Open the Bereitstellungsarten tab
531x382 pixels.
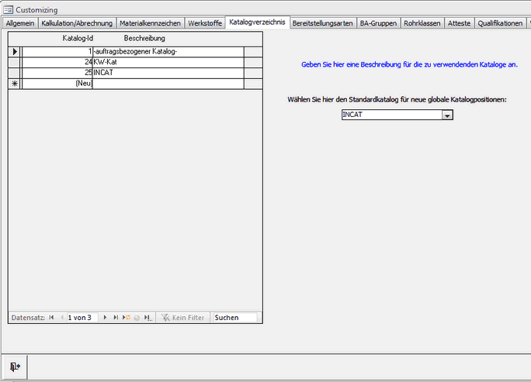click(x=322, y=23)
